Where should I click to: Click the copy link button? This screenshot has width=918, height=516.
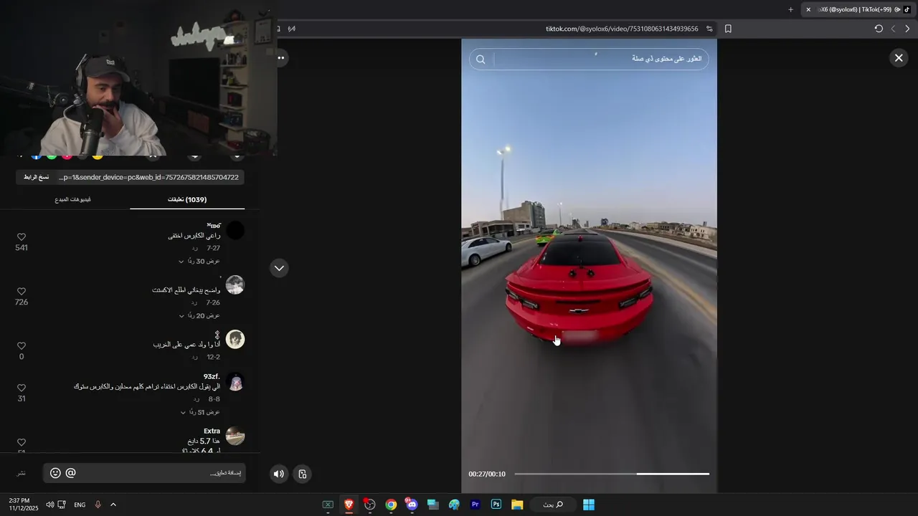(x=36, y=177)
